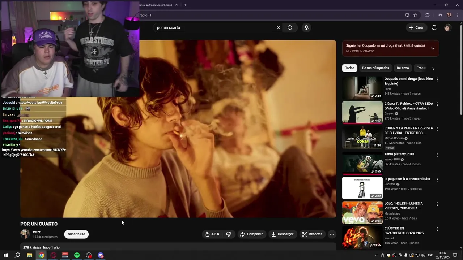Image resolution: width=463 pixels, height=260 pixels.
Task: Clear the YouTube search box text
Action: point(279,28)
